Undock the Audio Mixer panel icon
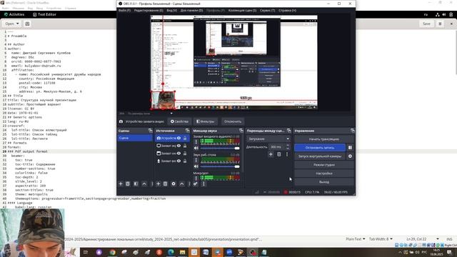Image resolution: width=457 pixels, height=257 pixels. pyautogui.click(x=241, y=131)
